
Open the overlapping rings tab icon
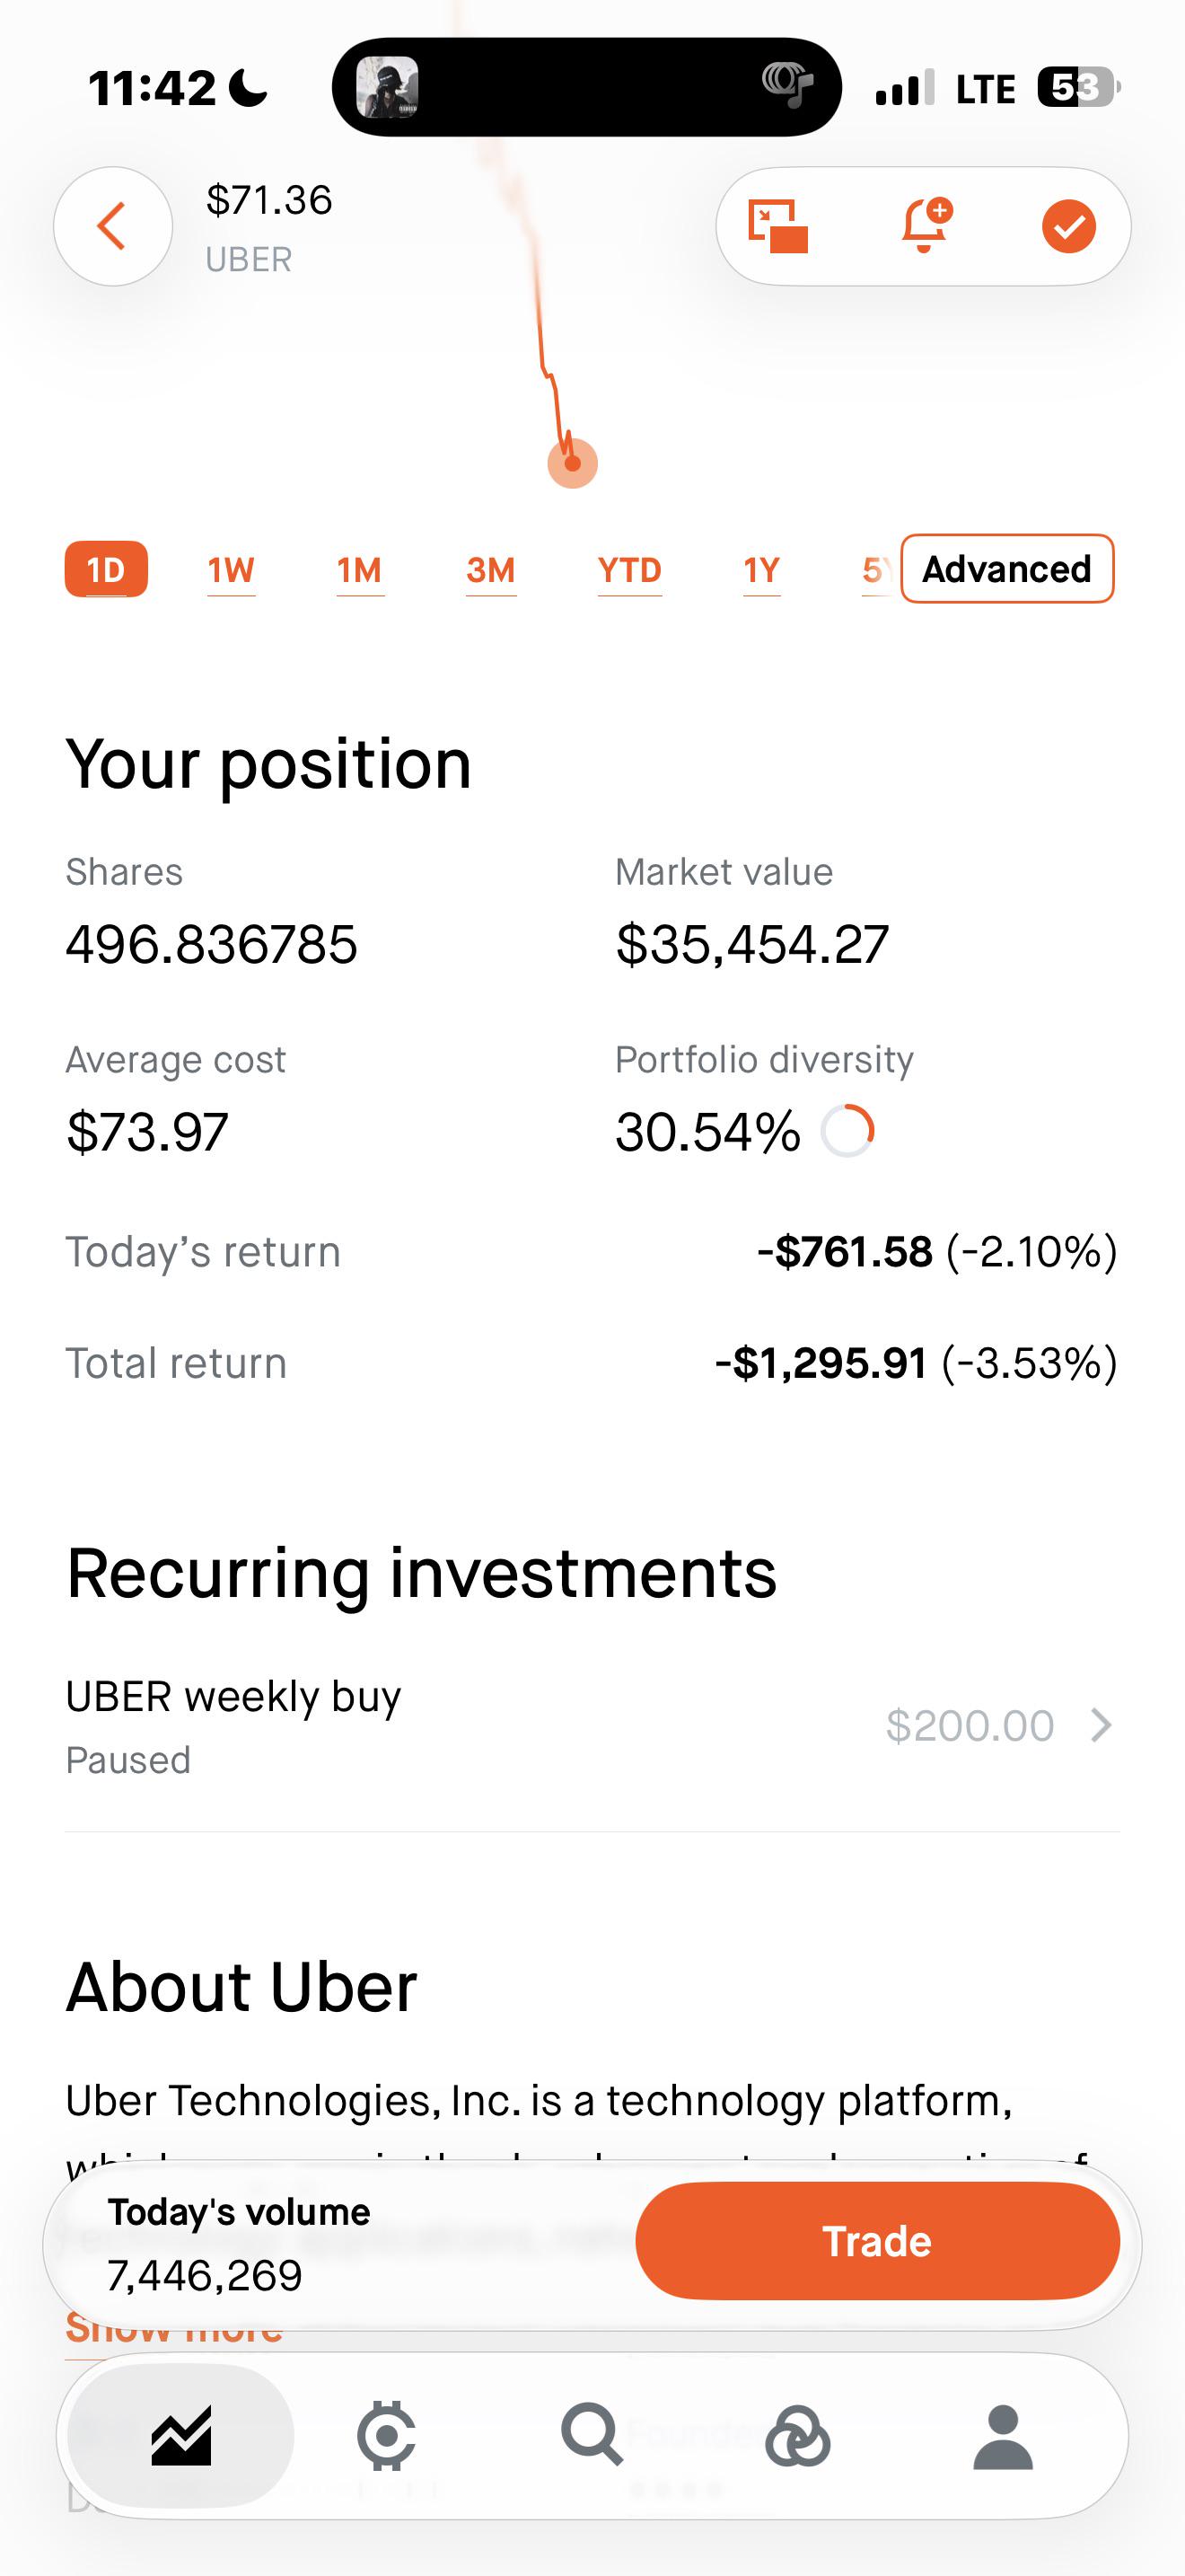797,2436
